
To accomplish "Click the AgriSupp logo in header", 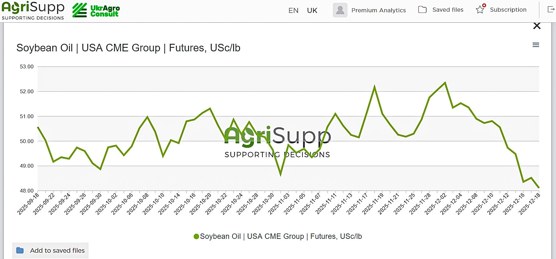I will point(33,10).
